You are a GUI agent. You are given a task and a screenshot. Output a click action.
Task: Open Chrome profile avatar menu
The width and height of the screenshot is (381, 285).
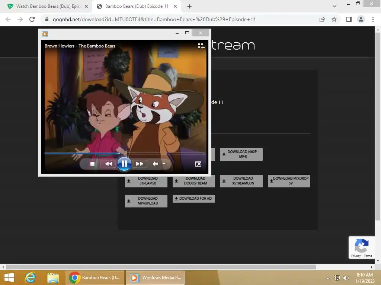361,19
